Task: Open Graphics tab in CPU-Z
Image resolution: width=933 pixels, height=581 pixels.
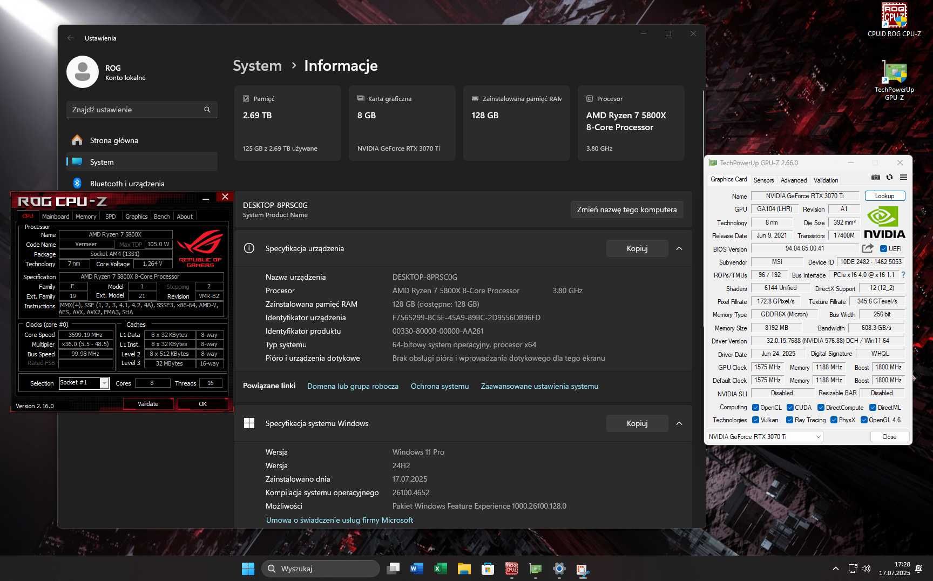Action: point(137,217)
